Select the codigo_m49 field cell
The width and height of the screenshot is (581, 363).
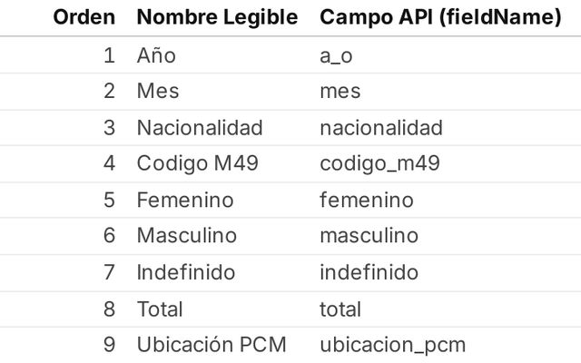click(x=379, y=164)
